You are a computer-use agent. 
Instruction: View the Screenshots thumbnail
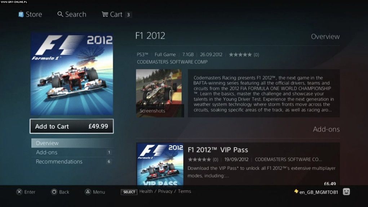pyautogui.click(x=160, y=93)
